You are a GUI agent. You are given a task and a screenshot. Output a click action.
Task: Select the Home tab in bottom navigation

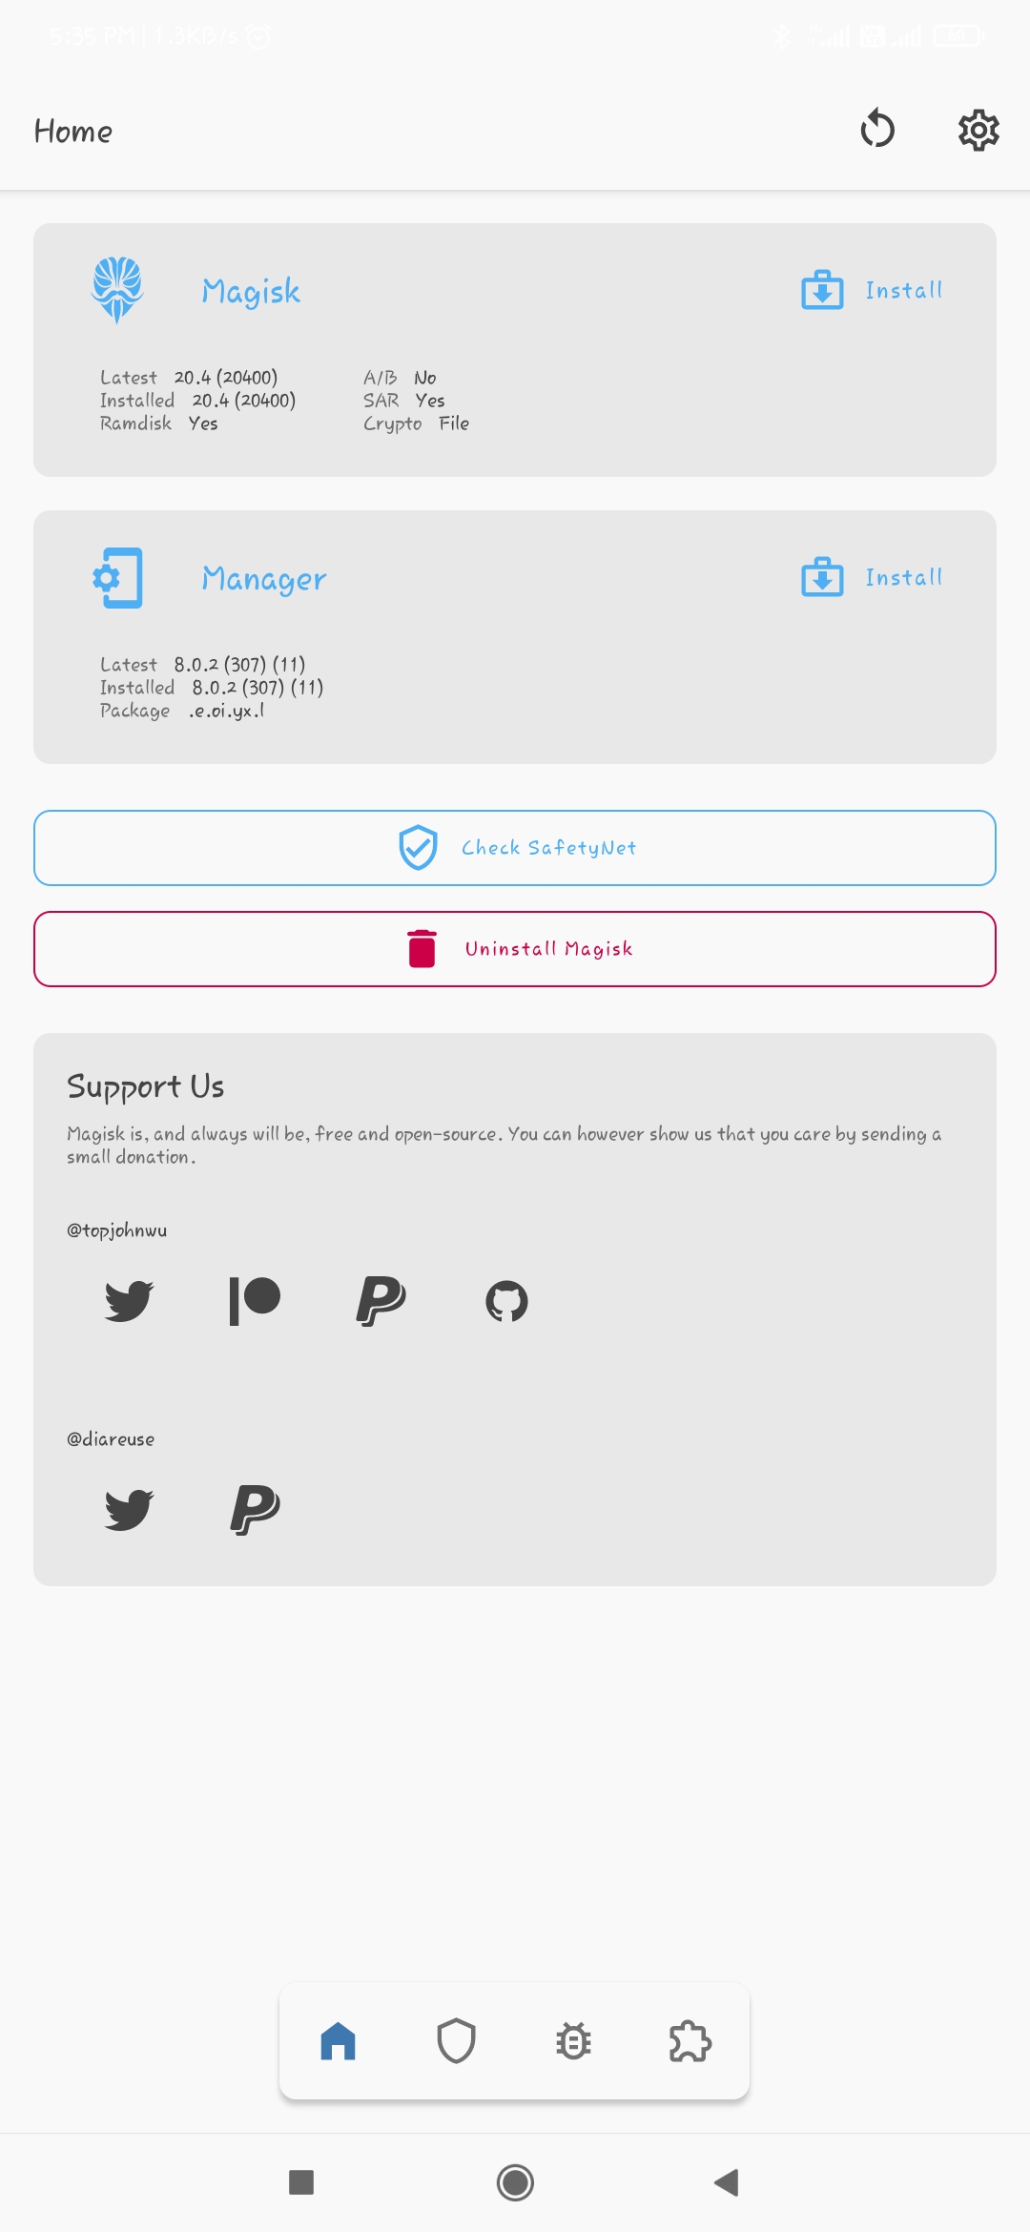click(x=339, y=2041)
